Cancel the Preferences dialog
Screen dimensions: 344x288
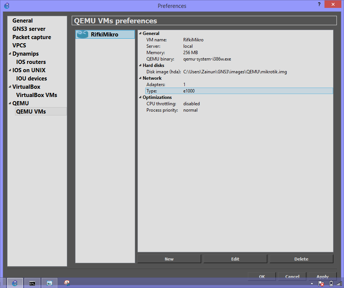[x=292, y=276]
